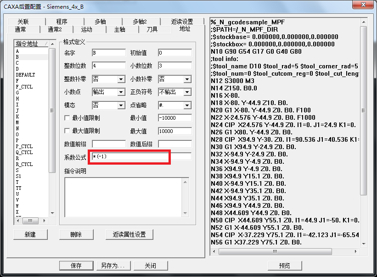The image size is (377, 277).
Task: Sort by the 指令地址 column header
Action: [x=32, y=44]
